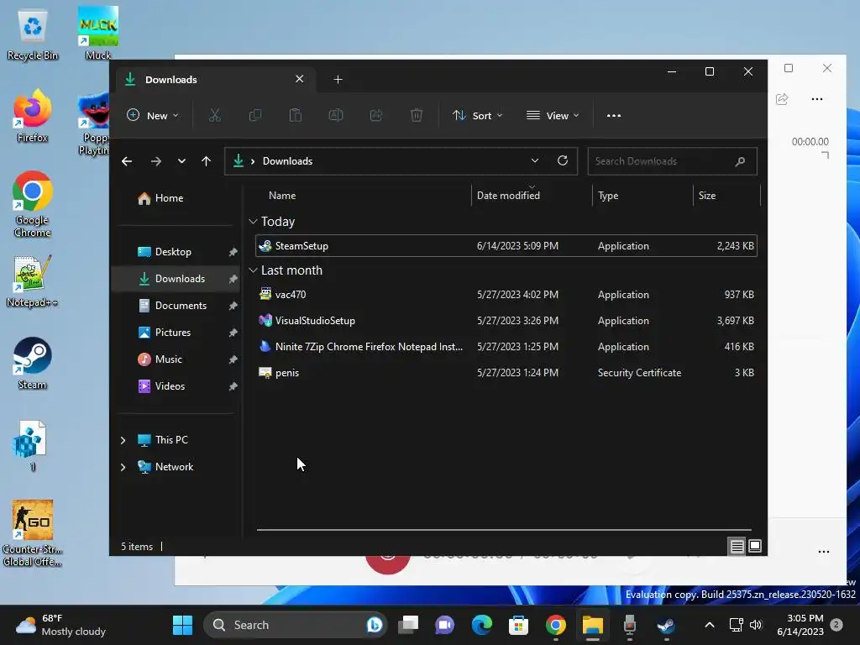The height and width of the screenshot is (645, 860).
Task: Click the Rename icon in toolbar
Action: click(x=336, y=115)
